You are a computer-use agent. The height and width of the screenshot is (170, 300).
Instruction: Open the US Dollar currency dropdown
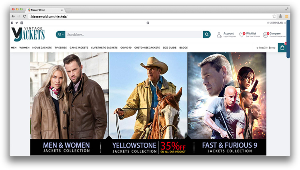point(276,23)
